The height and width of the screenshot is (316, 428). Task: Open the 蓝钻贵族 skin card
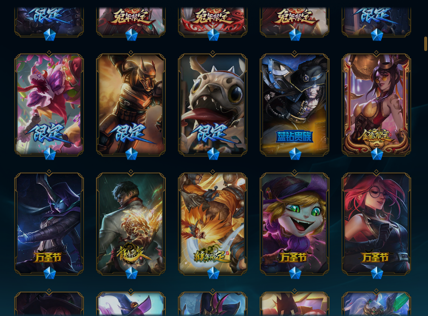tap(295, 105)
